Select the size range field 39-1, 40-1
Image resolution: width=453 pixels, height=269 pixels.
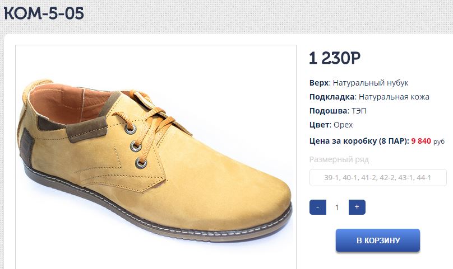pos(378,178)
